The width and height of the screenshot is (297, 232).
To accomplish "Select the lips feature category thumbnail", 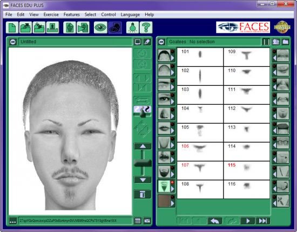I will pos(164,128).
